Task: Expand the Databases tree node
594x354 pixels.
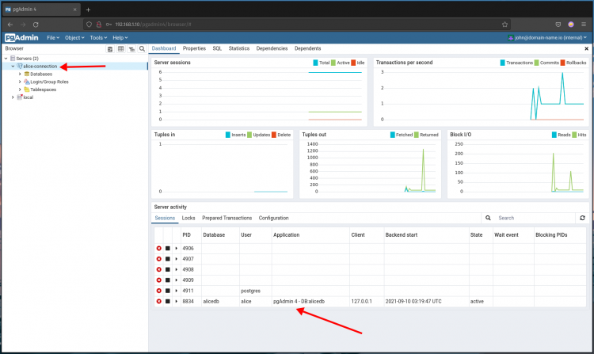Action: 20,74
